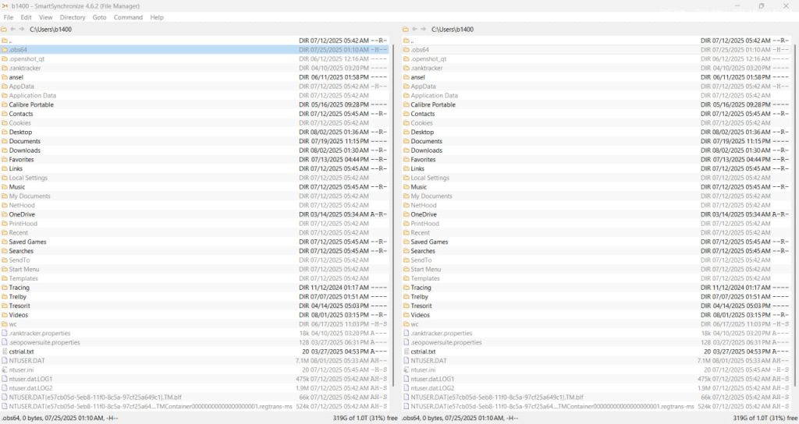Open the Directory menu
799x424 pixels.
tap(73, 17)
